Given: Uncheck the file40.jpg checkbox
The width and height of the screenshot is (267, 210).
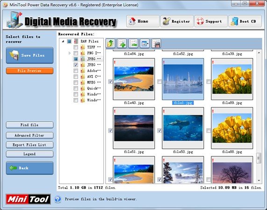Looking at the screenshot, I should [x=110, y=82].
